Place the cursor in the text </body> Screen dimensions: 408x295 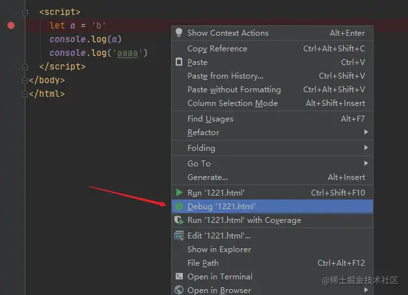47,80
